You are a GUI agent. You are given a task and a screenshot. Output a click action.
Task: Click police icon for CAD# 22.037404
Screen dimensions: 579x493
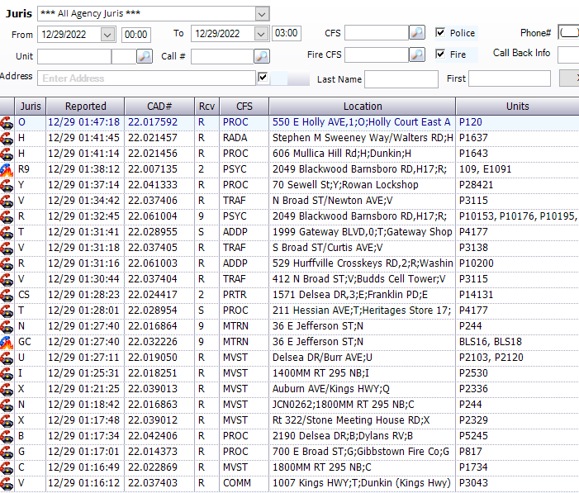click(7, 279)
